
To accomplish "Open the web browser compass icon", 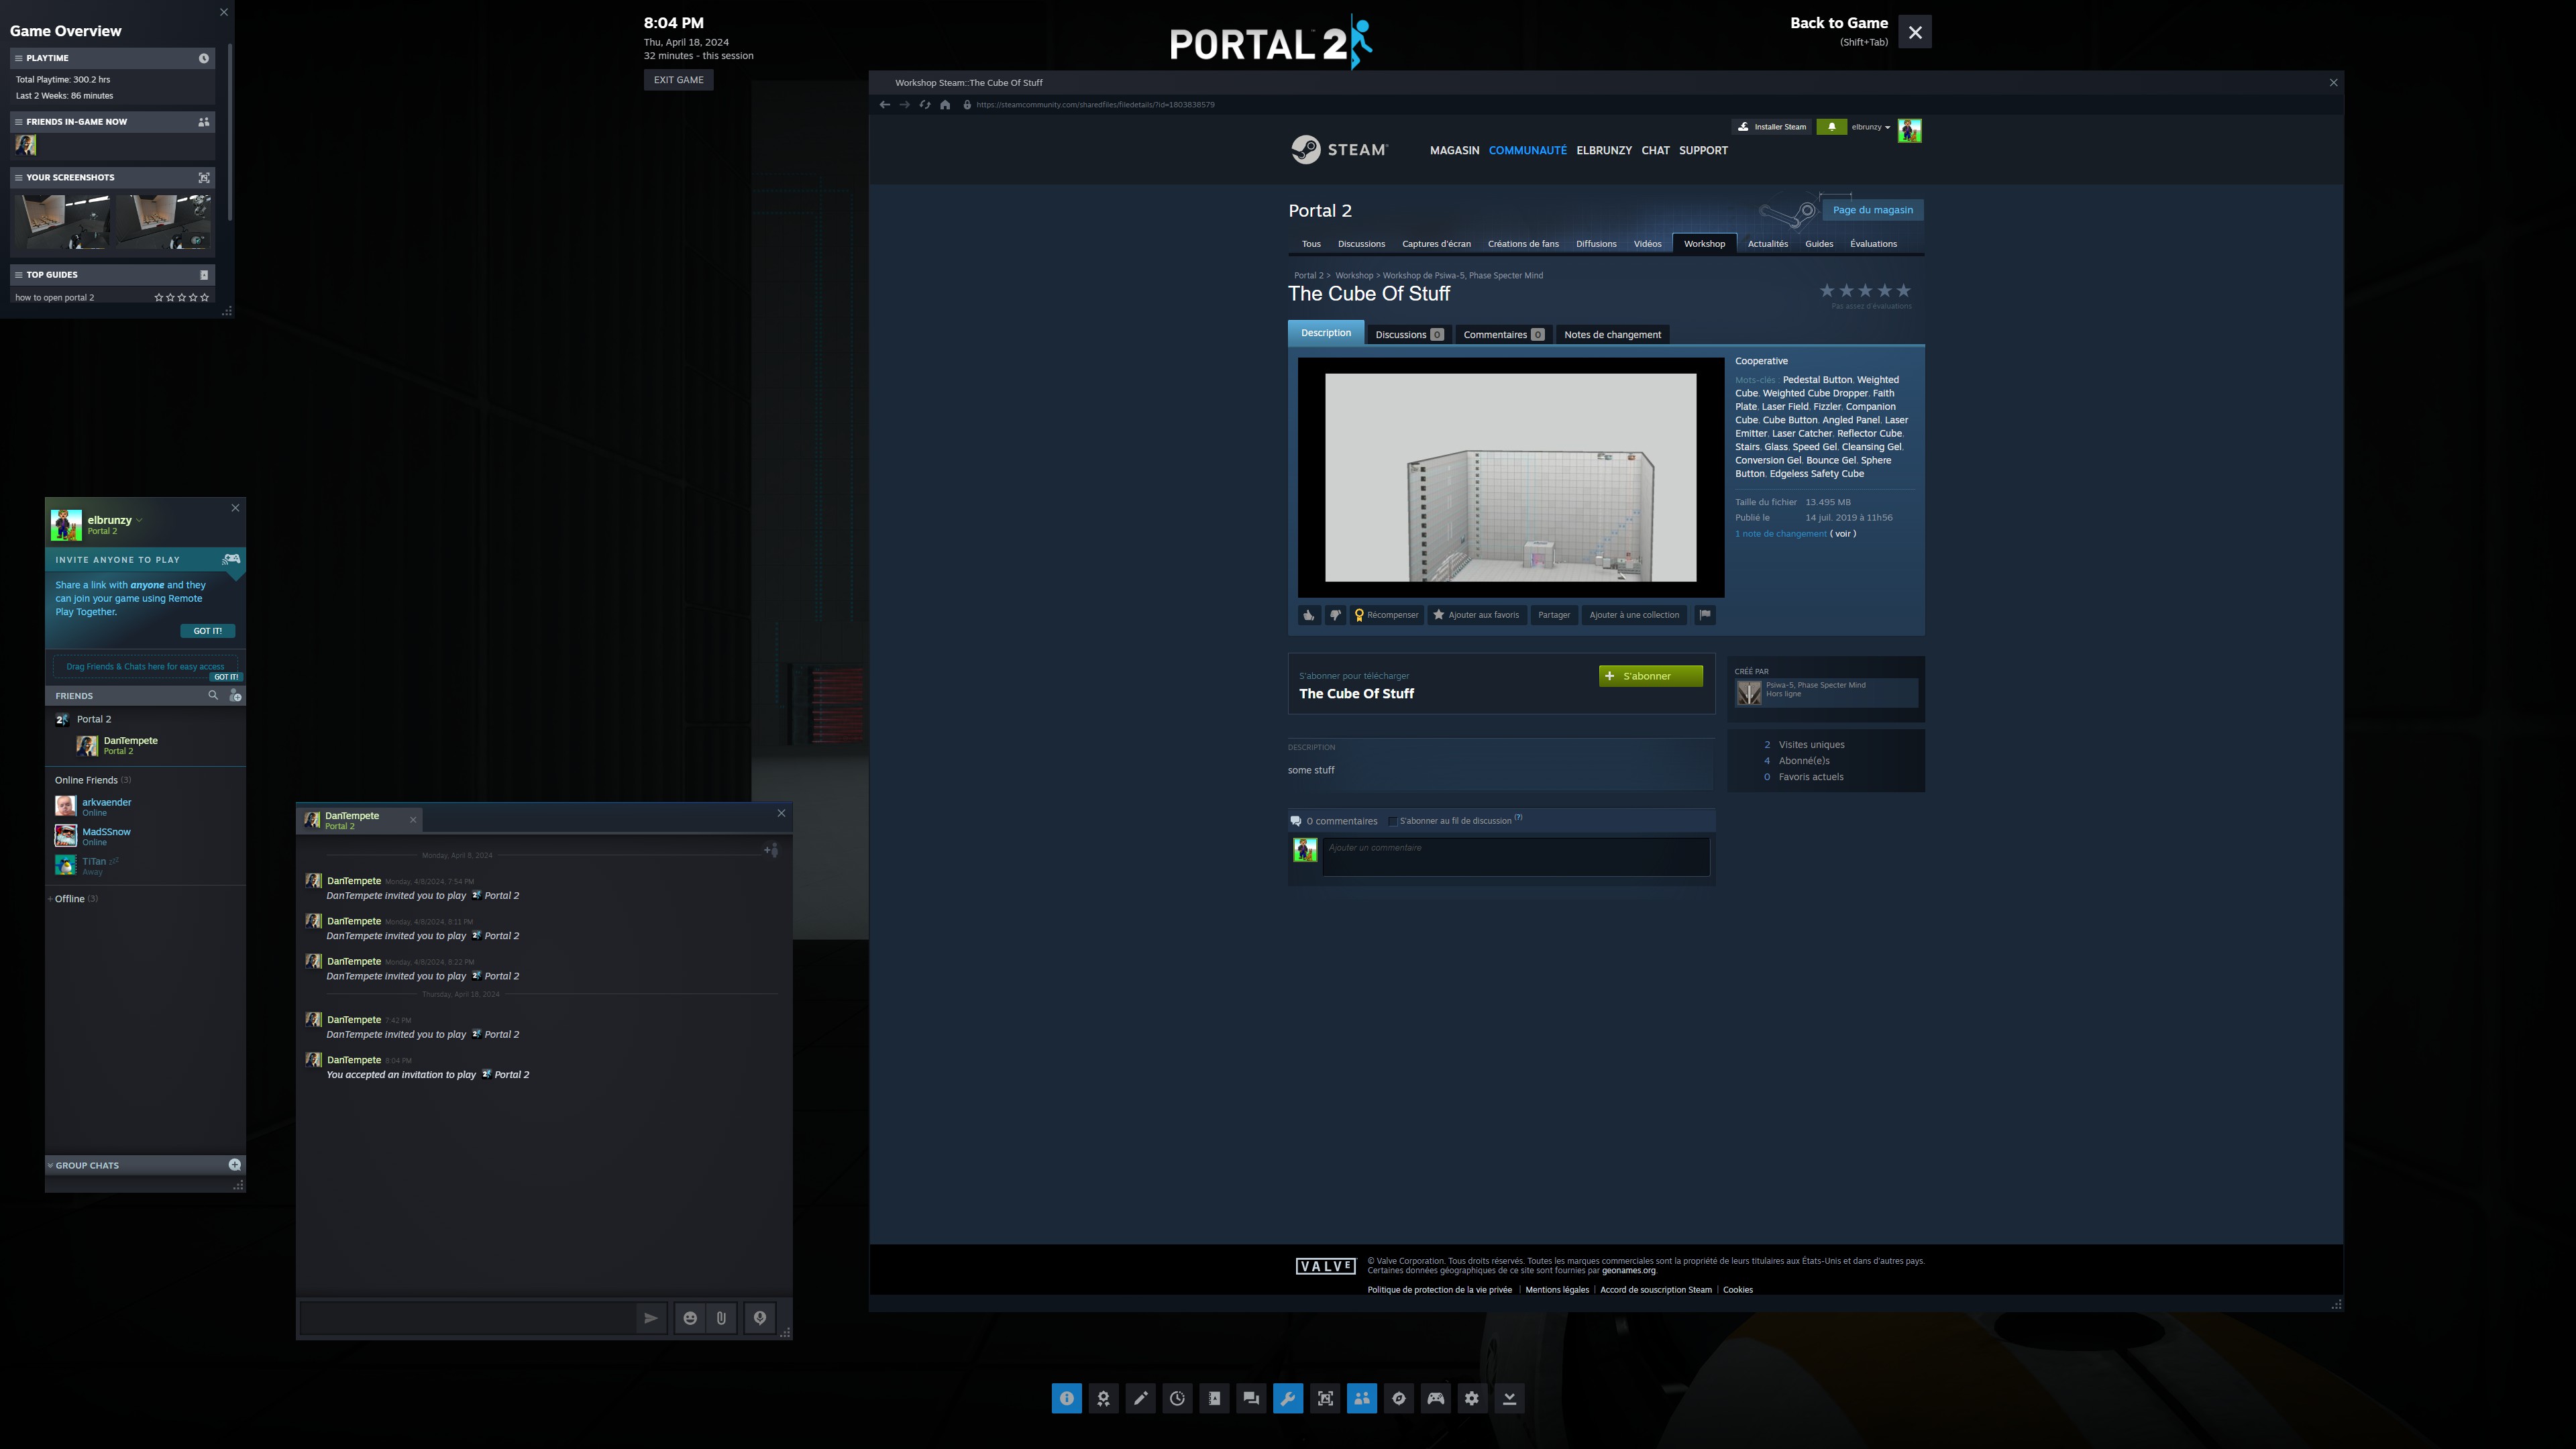I will (1398, 1399).
